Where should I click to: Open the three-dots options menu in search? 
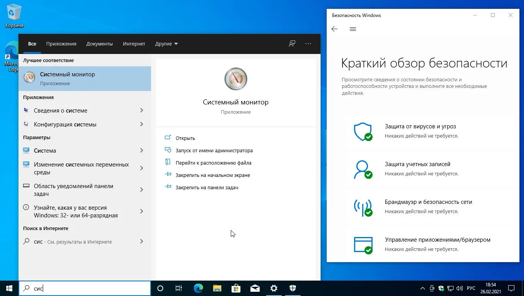coord(308,44)
